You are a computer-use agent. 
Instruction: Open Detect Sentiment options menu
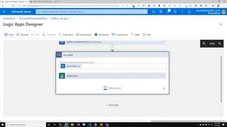tap(163, 42)
